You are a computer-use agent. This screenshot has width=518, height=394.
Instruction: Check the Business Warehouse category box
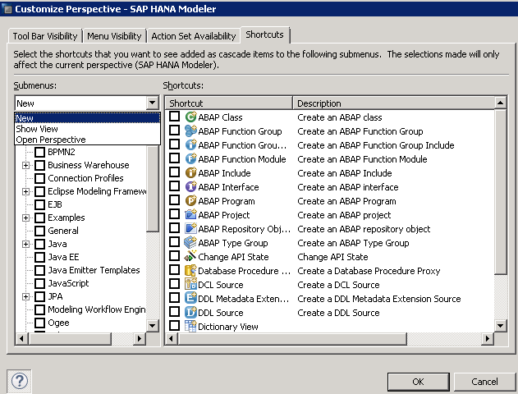(x=39, y=165)
